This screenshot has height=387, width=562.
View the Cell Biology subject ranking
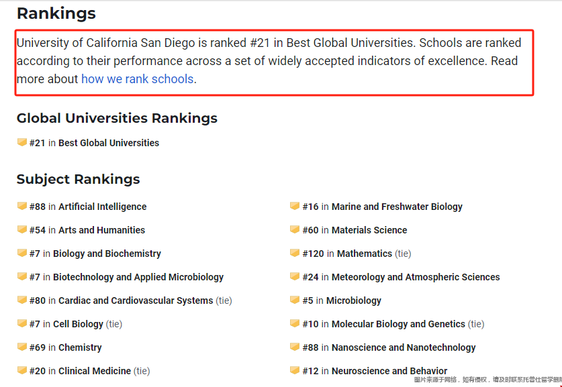78,324
